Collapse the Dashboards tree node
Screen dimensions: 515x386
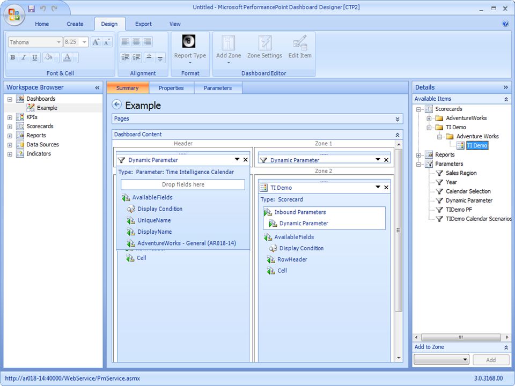tap(10, 99)
